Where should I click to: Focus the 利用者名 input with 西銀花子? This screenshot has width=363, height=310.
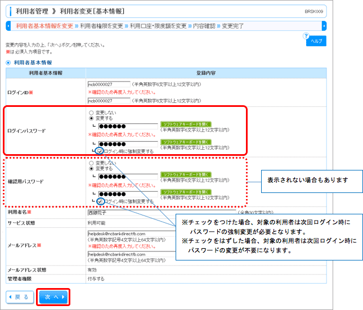pos(162,213)
